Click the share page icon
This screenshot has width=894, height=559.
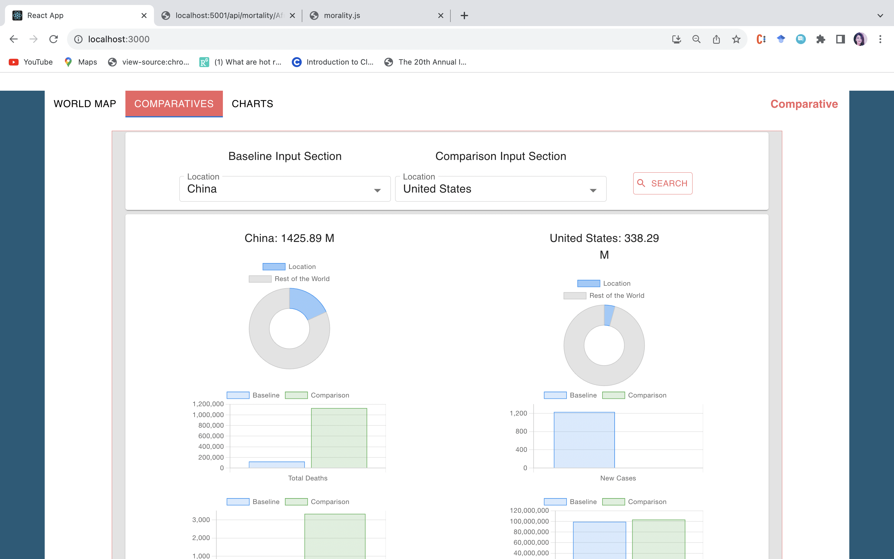coord(716,39)
